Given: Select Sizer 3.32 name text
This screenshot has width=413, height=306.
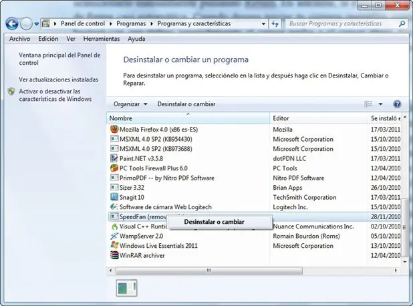Looking at the screenshot, I should (x=132, y=188).
